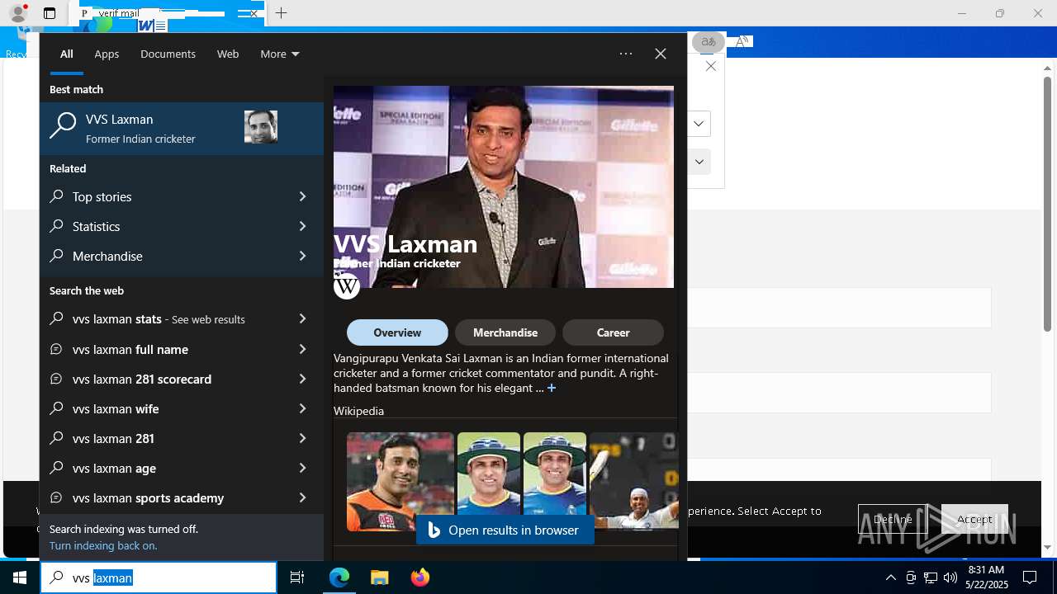1057x594 pixels.
Task: Open the notification center icon
Action: point(1030,577)
